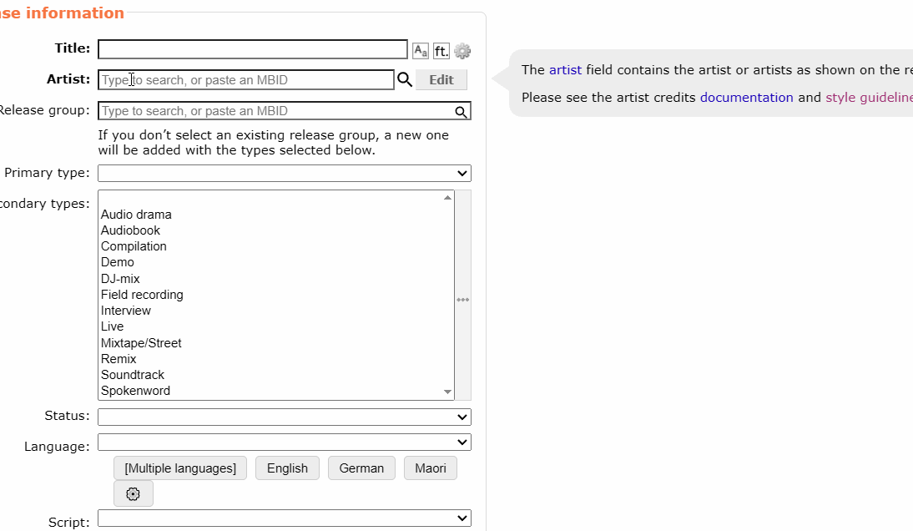Open the guess case options gear by Title
The width and height of the screenshot is (913, 531).
[x=462, y=51]
